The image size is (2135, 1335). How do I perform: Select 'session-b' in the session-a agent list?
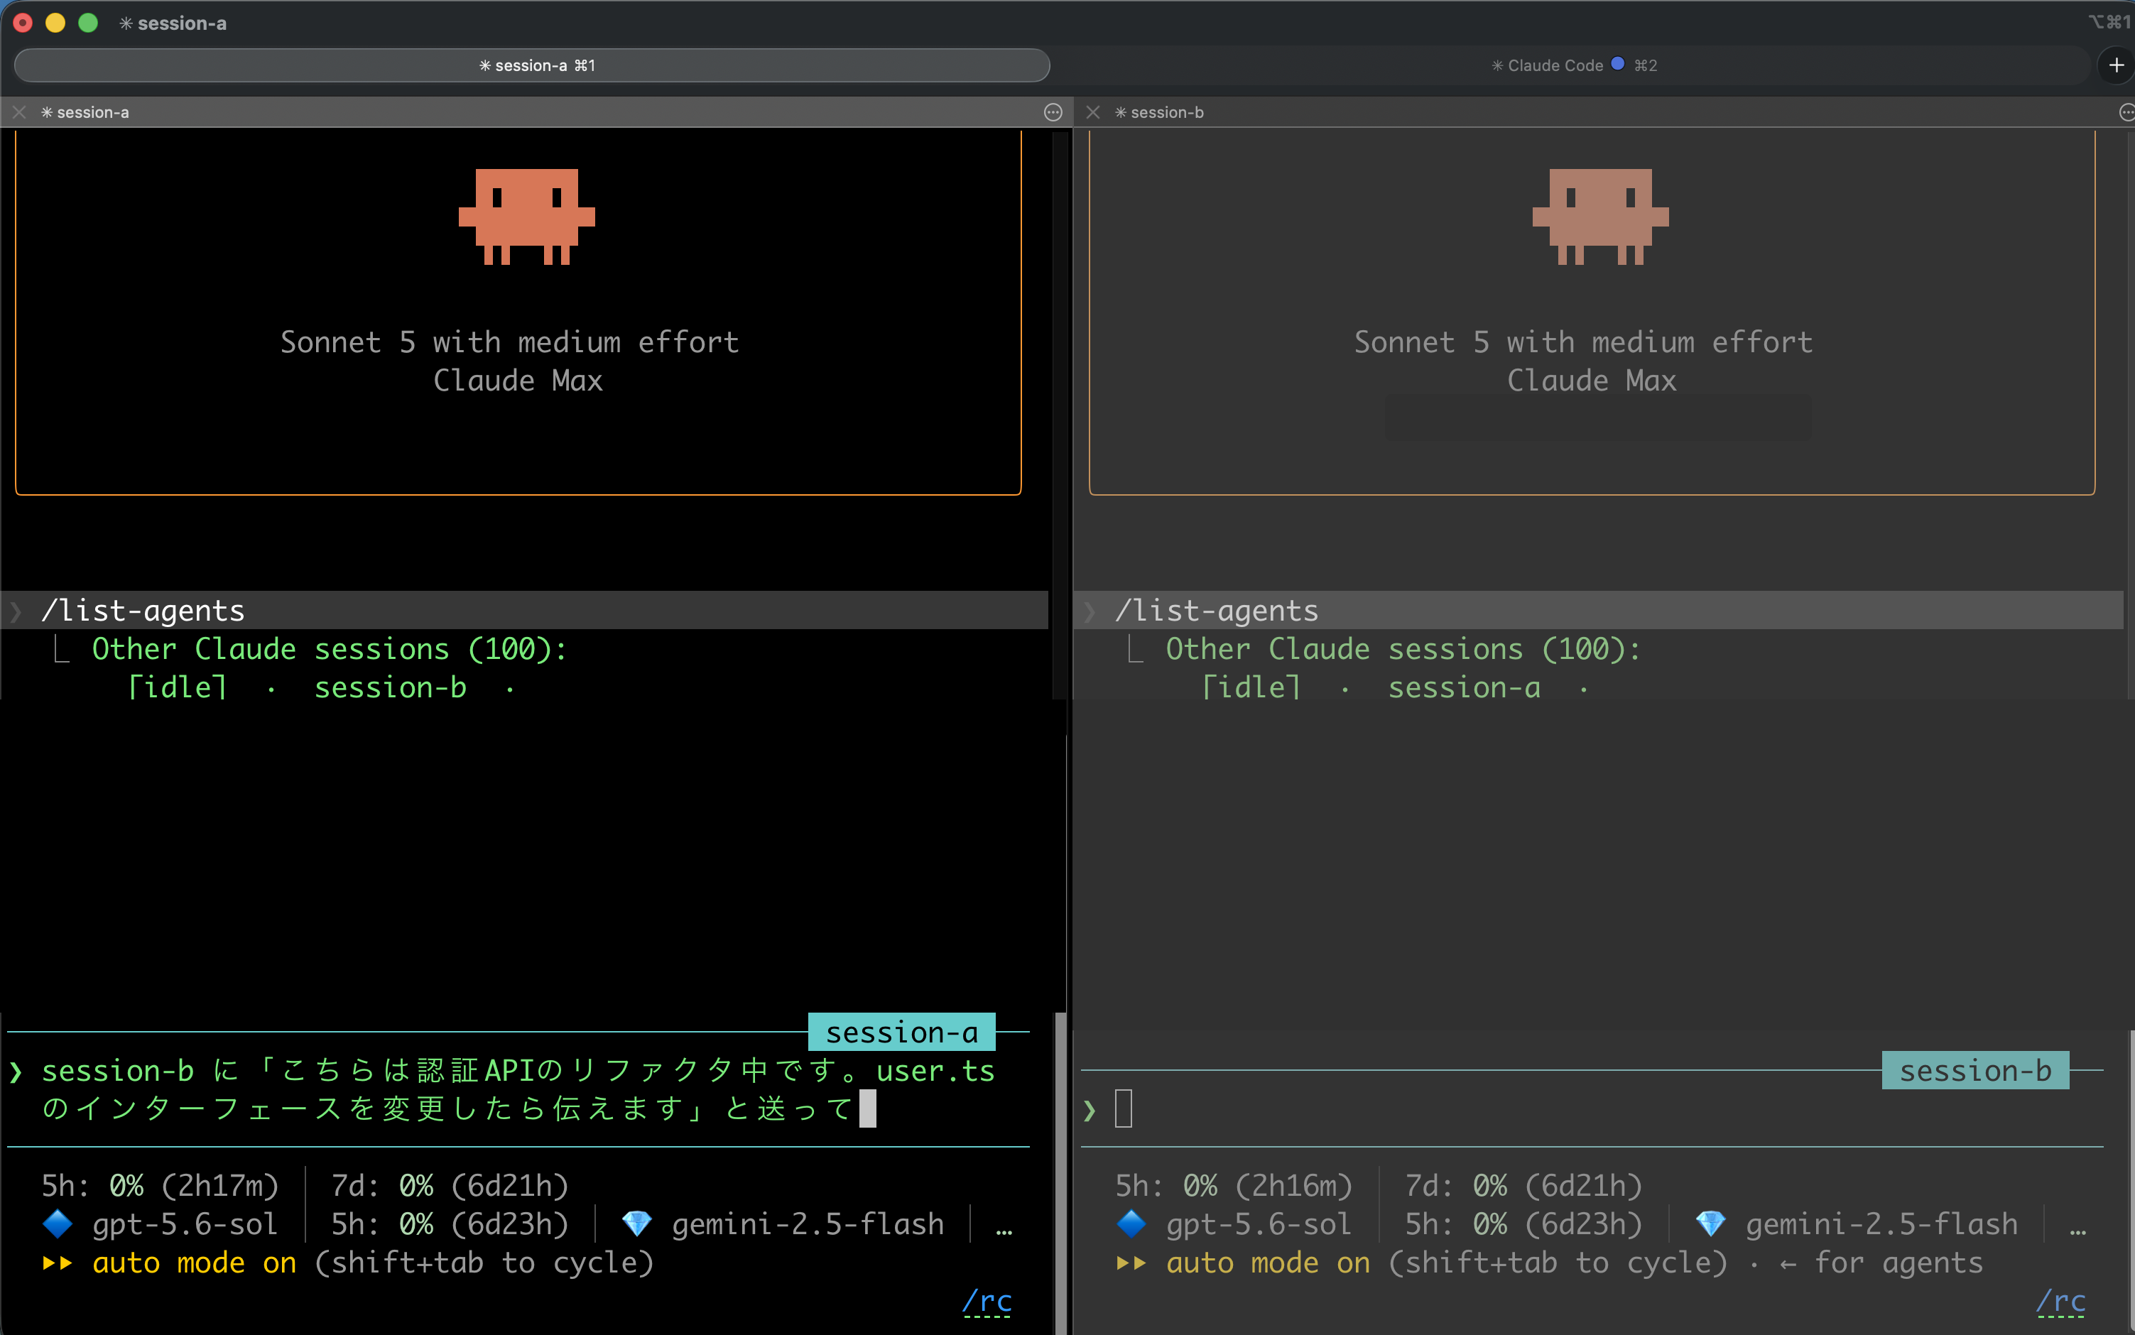tap(390, 688)
